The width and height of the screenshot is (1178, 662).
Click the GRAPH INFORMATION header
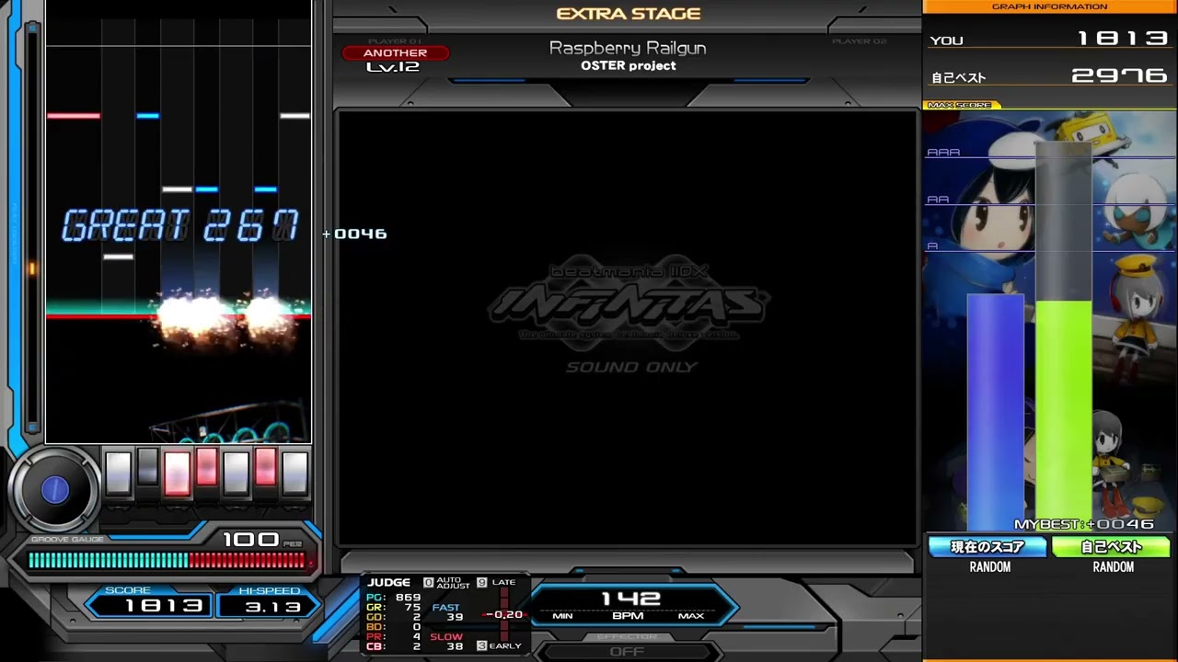(1049, 6)
